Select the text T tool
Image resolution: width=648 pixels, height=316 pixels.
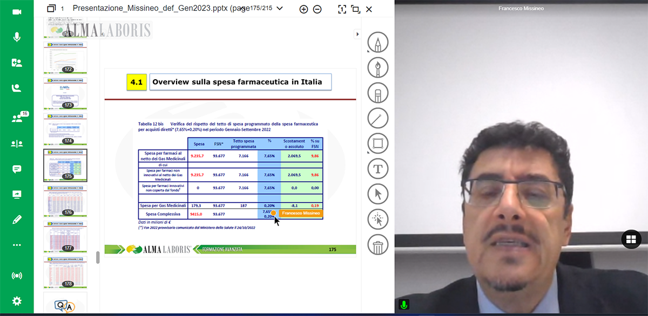(378, 168)
